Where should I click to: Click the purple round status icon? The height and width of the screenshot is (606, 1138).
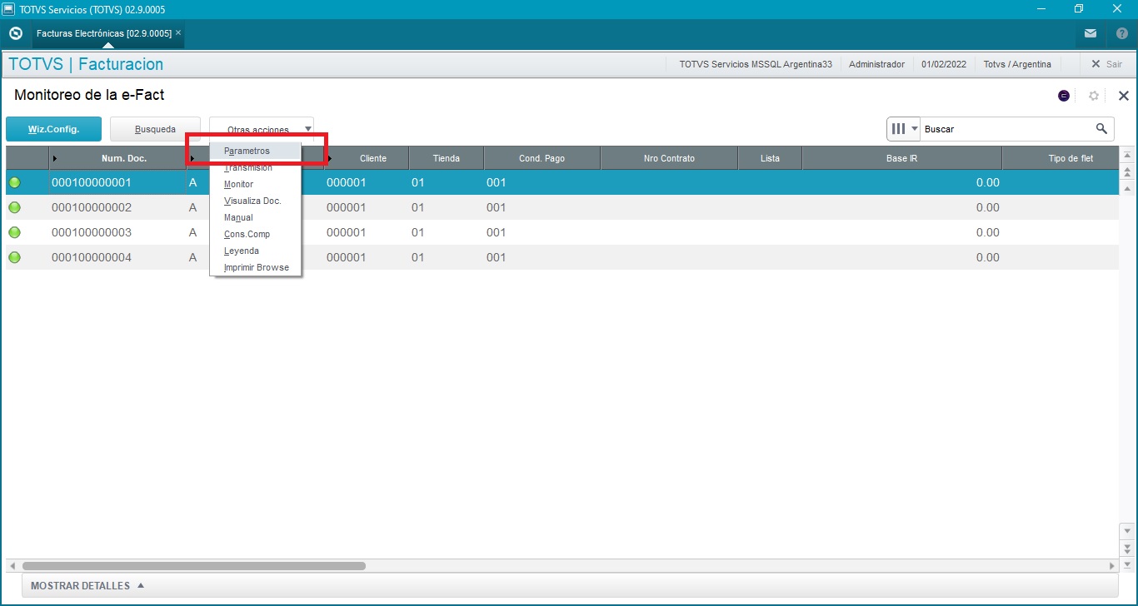coord(1064,96)
